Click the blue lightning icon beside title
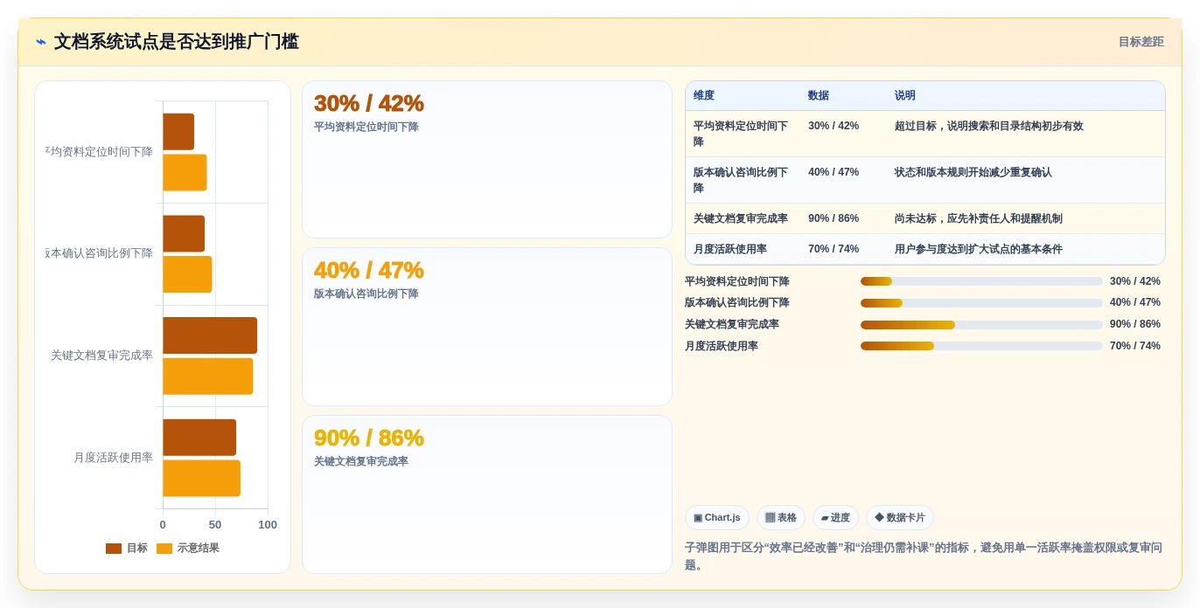Viewport: 1200px width, 608px height. (41, 42)
